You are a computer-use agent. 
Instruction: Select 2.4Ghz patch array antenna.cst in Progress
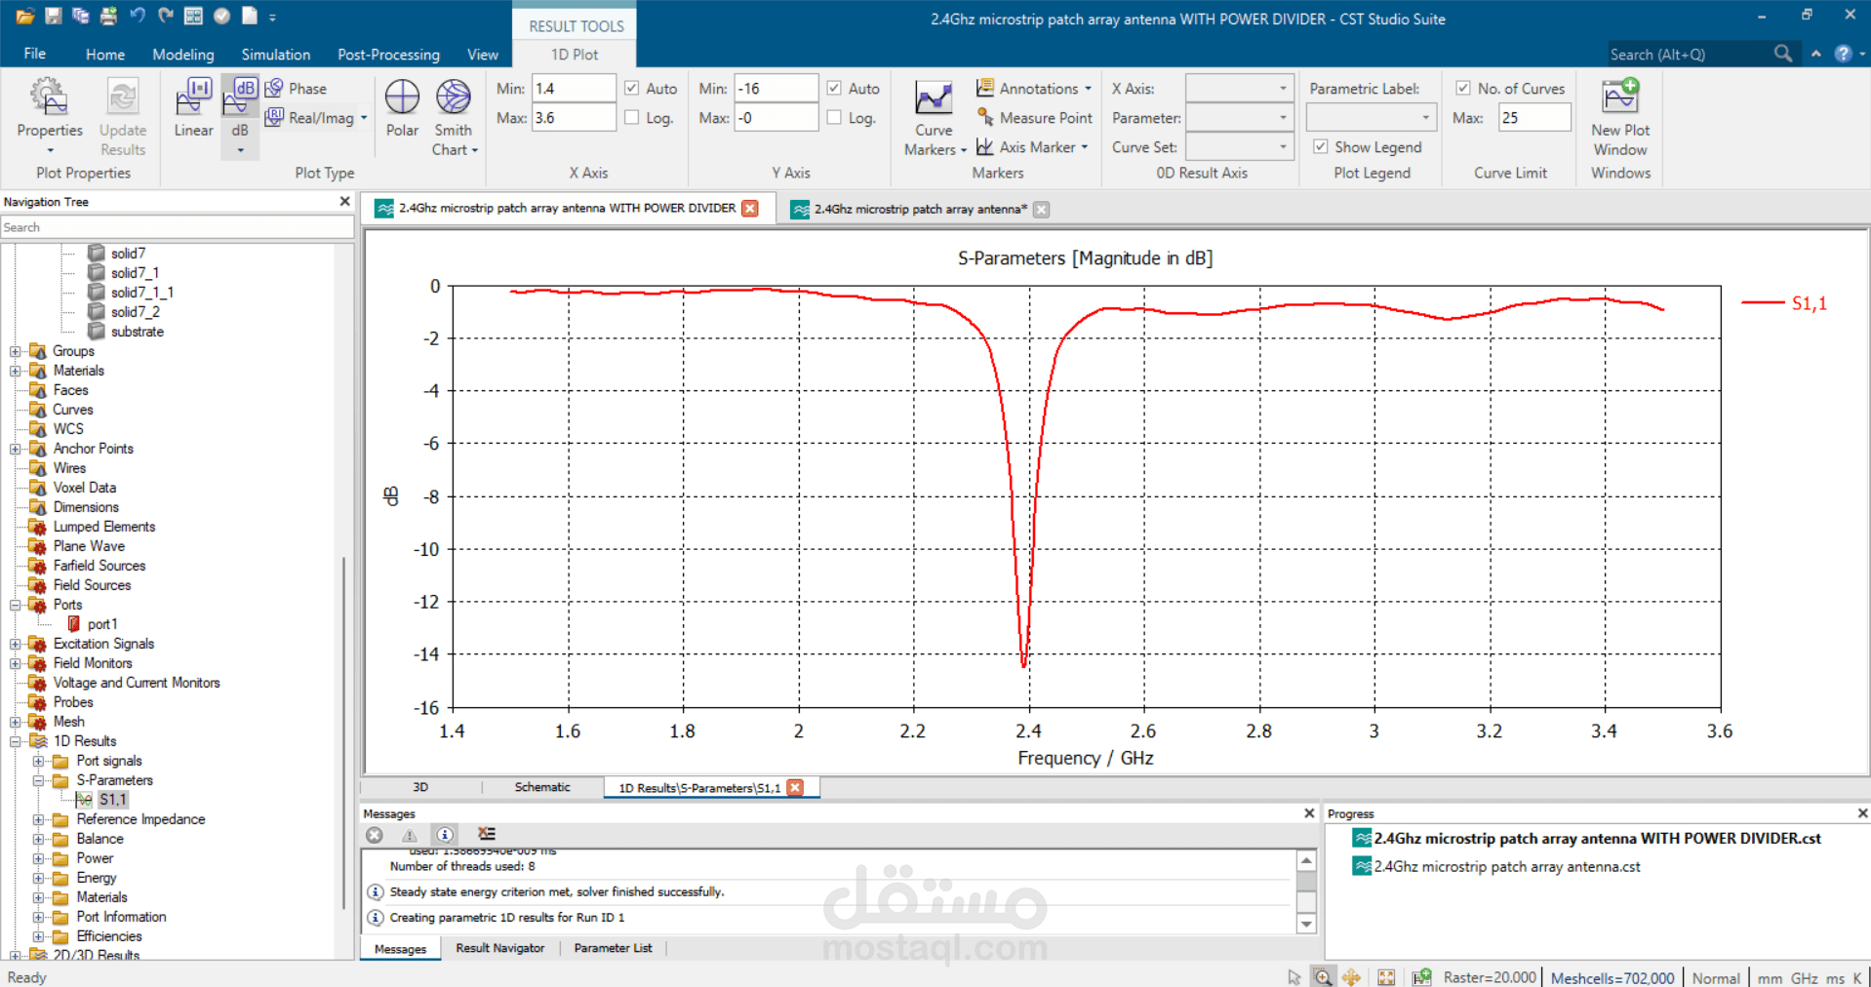(x=1507, y=866)
